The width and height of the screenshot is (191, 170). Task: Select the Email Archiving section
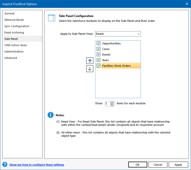pyautogui.click(x=14, y=32)
